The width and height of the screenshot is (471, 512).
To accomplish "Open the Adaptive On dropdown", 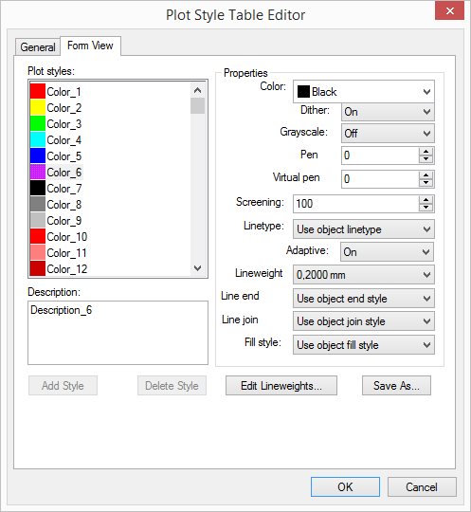I will click(387, 252).
